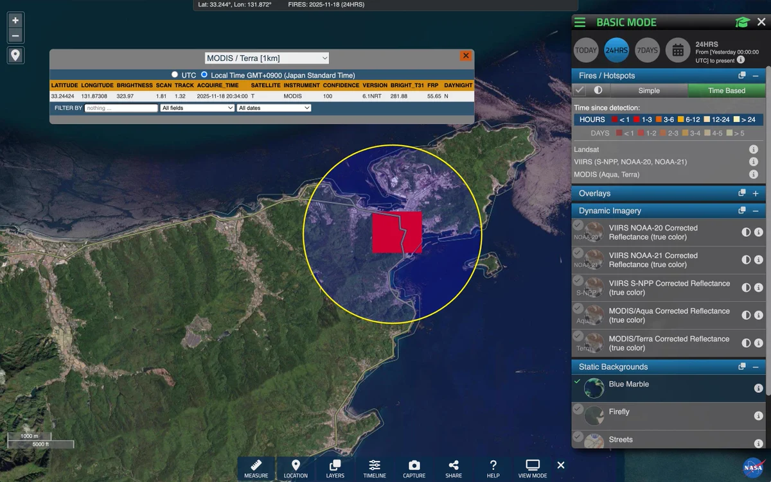The width and height of the screenshot is (771, 482).
Task: Open info for MODIS/Terra Corrected Reflectance
Action: pyautogui.click(x=758, y=343)
